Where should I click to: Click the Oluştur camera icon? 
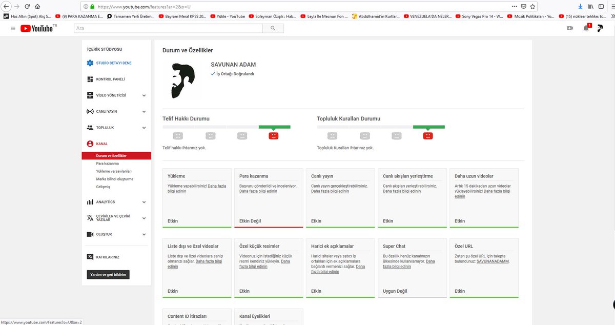coord(90,234)
